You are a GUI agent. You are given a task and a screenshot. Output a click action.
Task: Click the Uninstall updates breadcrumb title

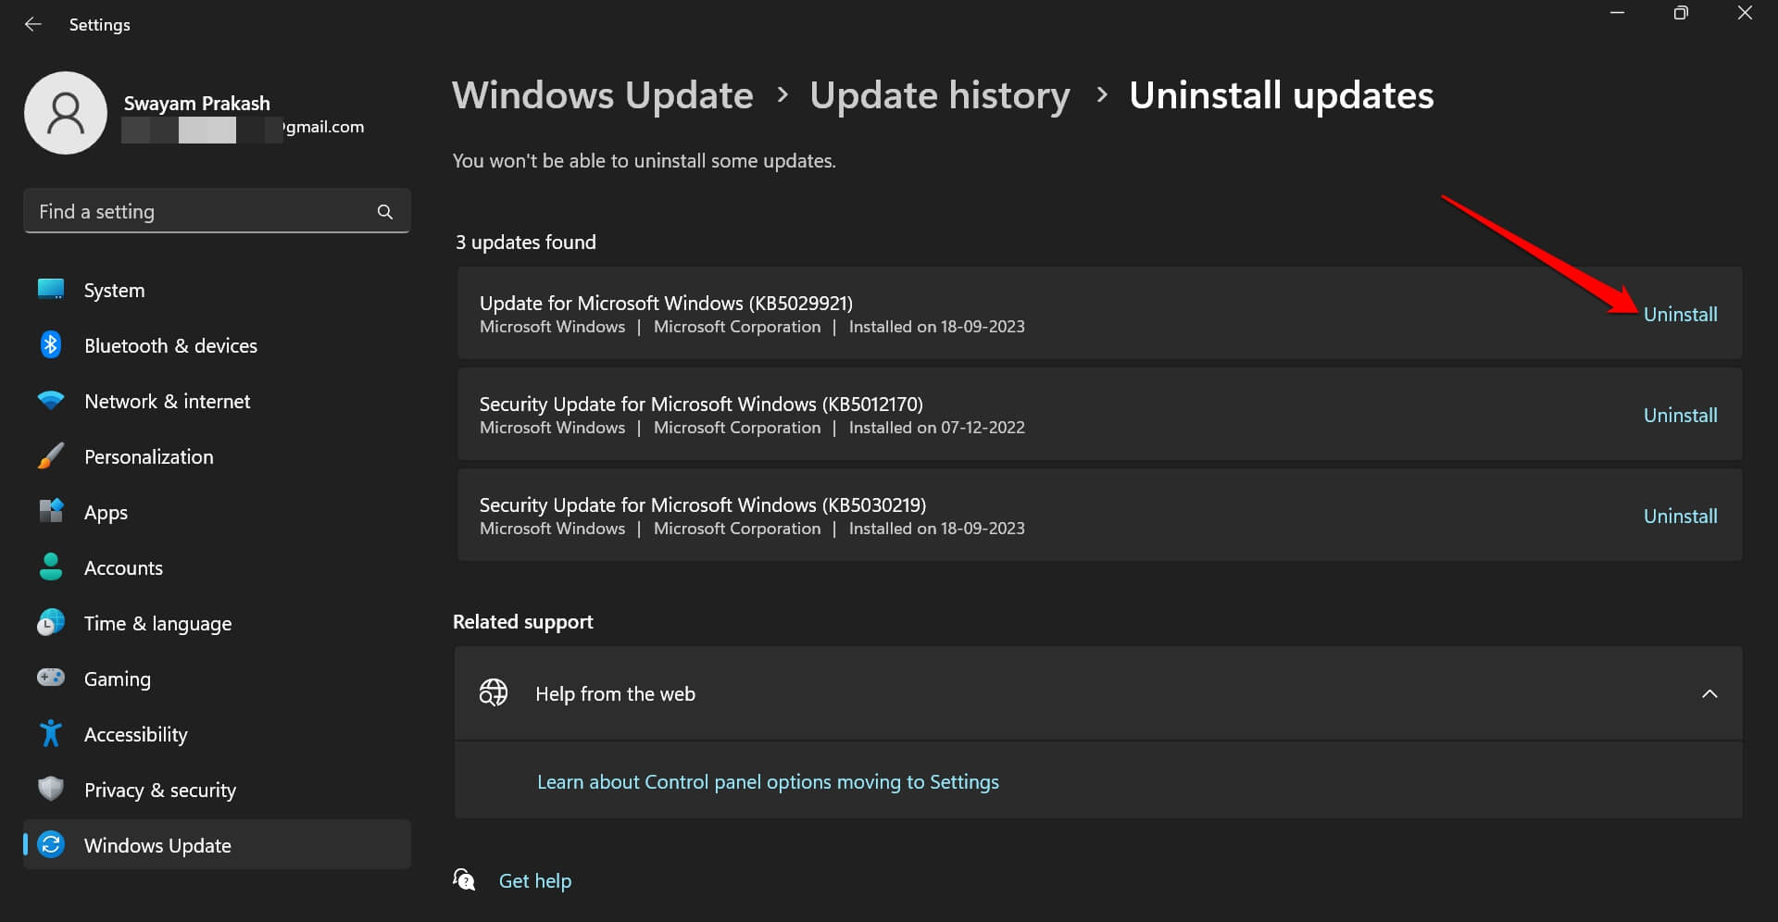(x=1282, y=95)
